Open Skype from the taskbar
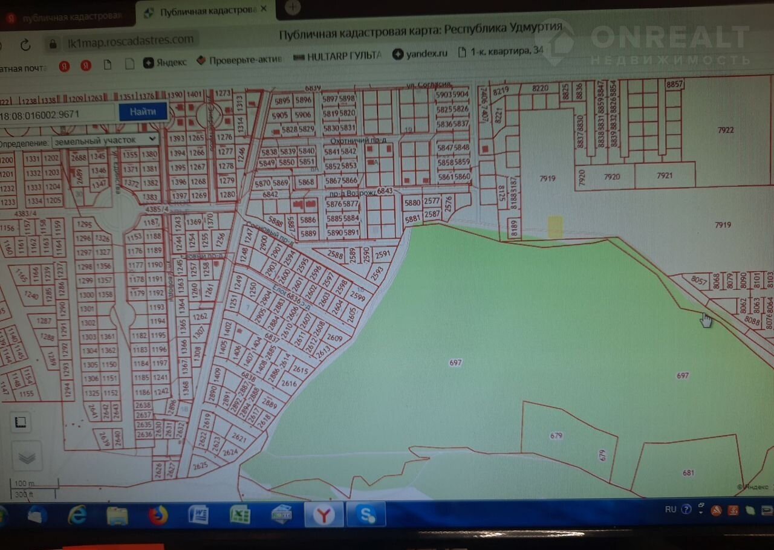Screen dimensions: 774x550 click(366, 515)
